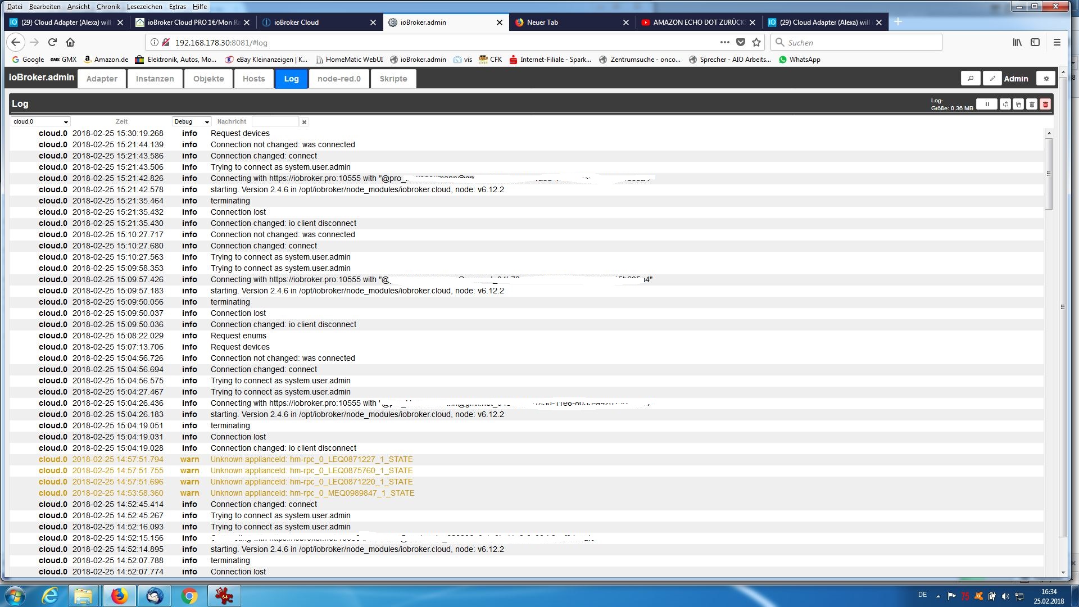The height and width of the screenshot is (607, 1079).
Task: Switch to the Hosts tab
Action: 253,79
